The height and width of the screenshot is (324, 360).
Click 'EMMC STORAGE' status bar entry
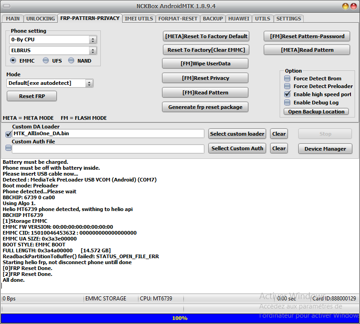(x=106, y=299)
